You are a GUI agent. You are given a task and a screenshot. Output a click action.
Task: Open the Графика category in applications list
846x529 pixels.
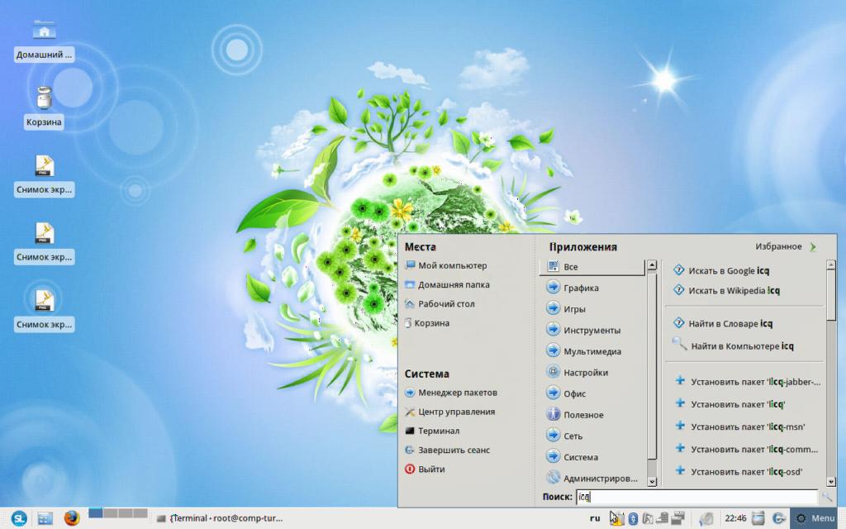coord(592,288)
